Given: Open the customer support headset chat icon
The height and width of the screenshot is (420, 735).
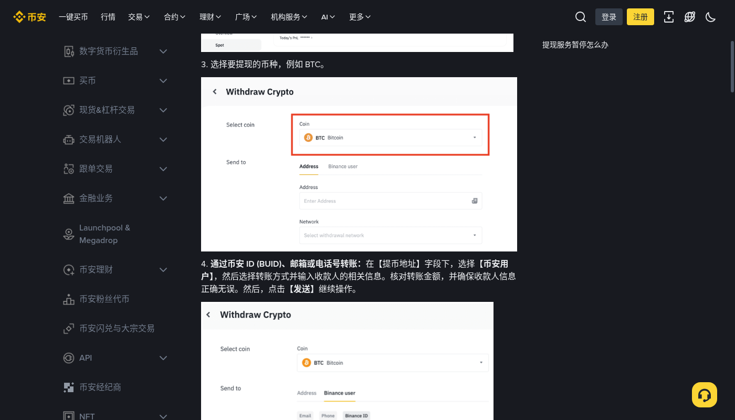Looking at the screenshot, I should (x=705, y=395).
